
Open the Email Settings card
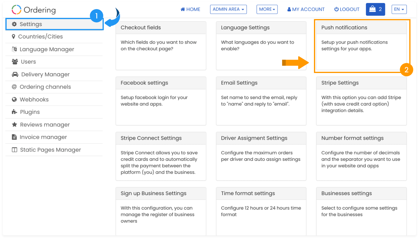pyautogui.click(x=261, y=101)
